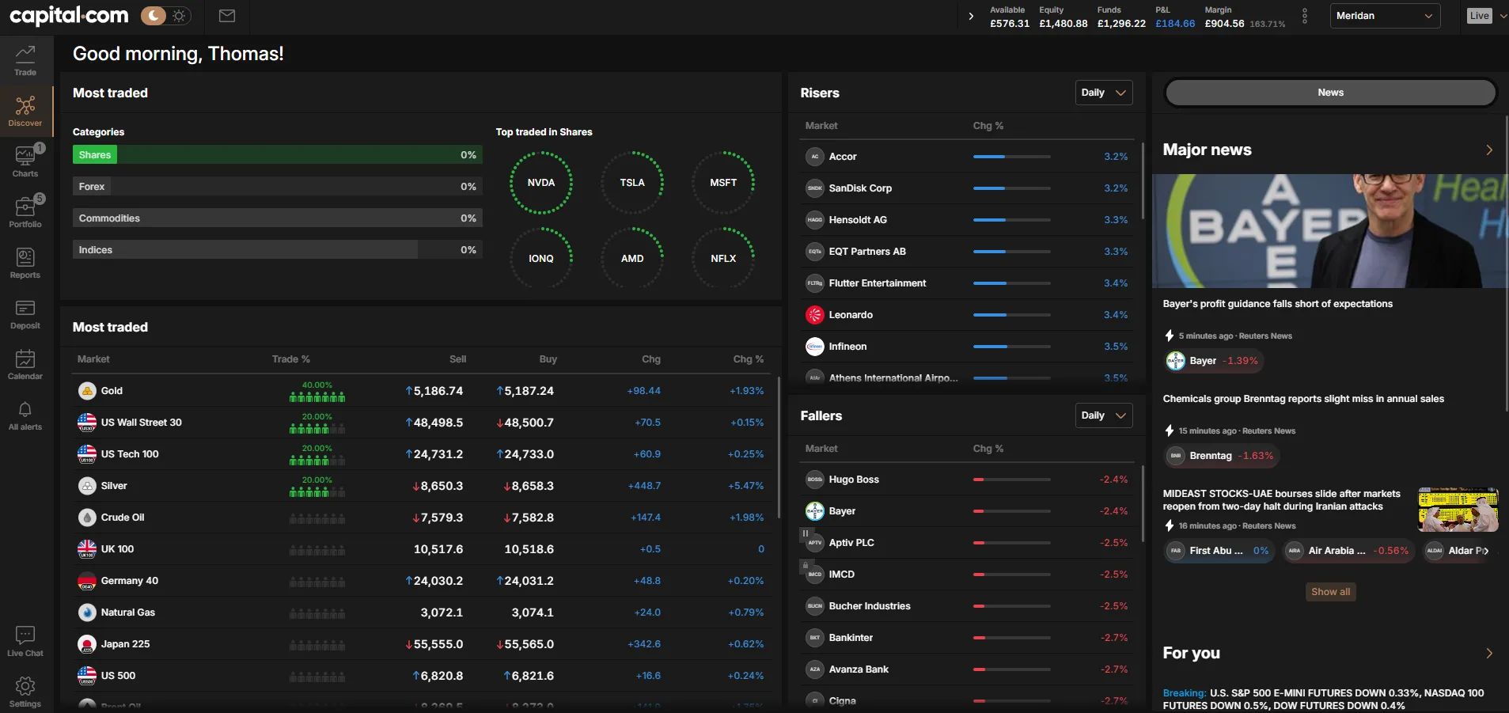Image resolution: width=1509 pixels, height=713 pixels.
Task: Open the Settings gear in sidebar
Action: (x=25, y=692)
